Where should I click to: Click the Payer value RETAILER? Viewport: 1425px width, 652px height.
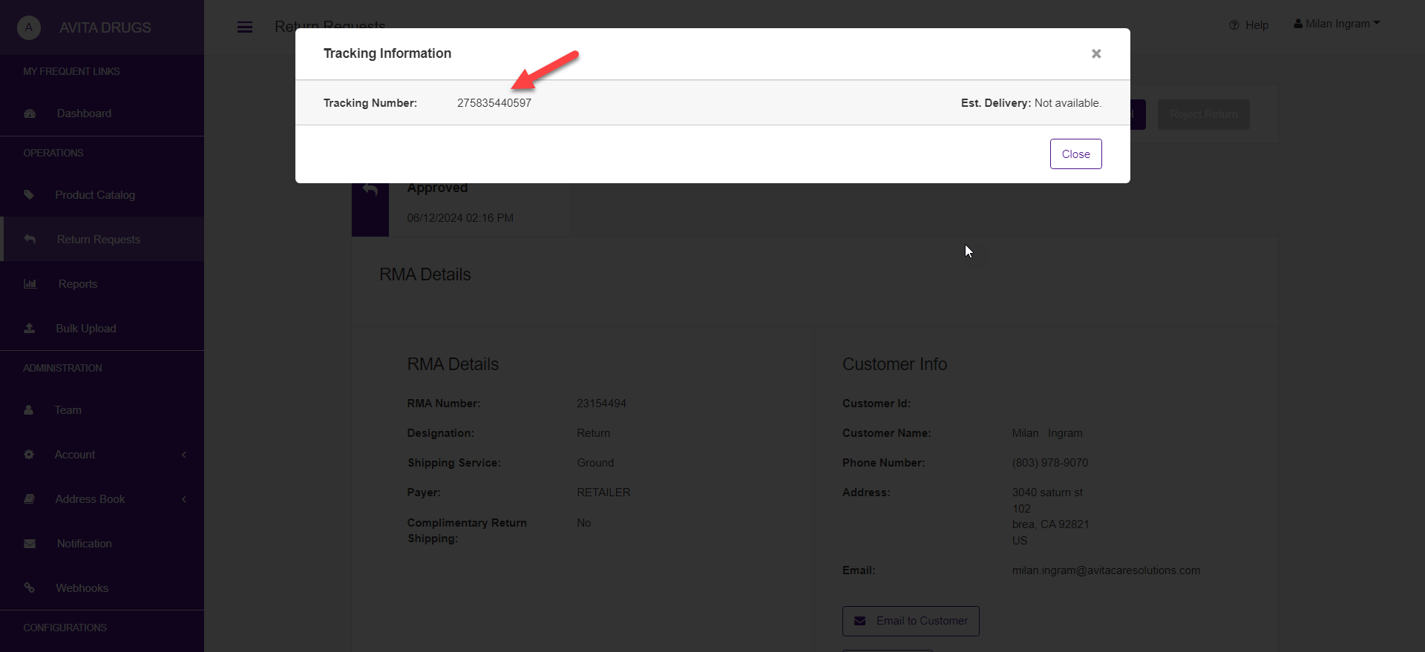point(603,493)
